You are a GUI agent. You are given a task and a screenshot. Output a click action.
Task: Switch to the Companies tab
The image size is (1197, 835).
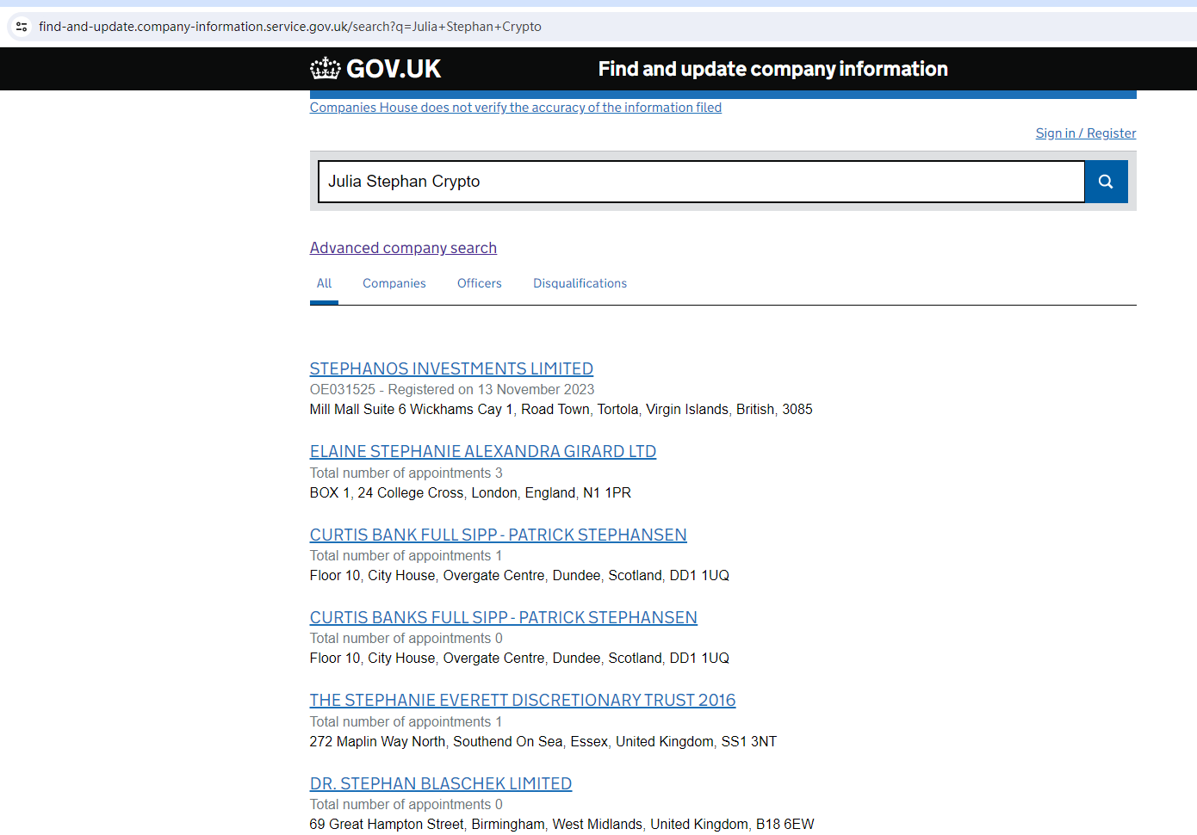394,283
